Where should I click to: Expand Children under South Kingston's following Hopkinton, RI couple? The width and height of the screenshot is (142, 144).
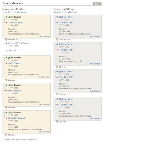click(x=57, y=67)
